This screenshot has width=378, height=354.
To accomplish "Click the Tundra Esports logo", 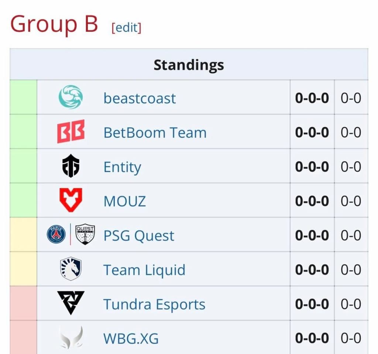I will [x=70, y=304].
